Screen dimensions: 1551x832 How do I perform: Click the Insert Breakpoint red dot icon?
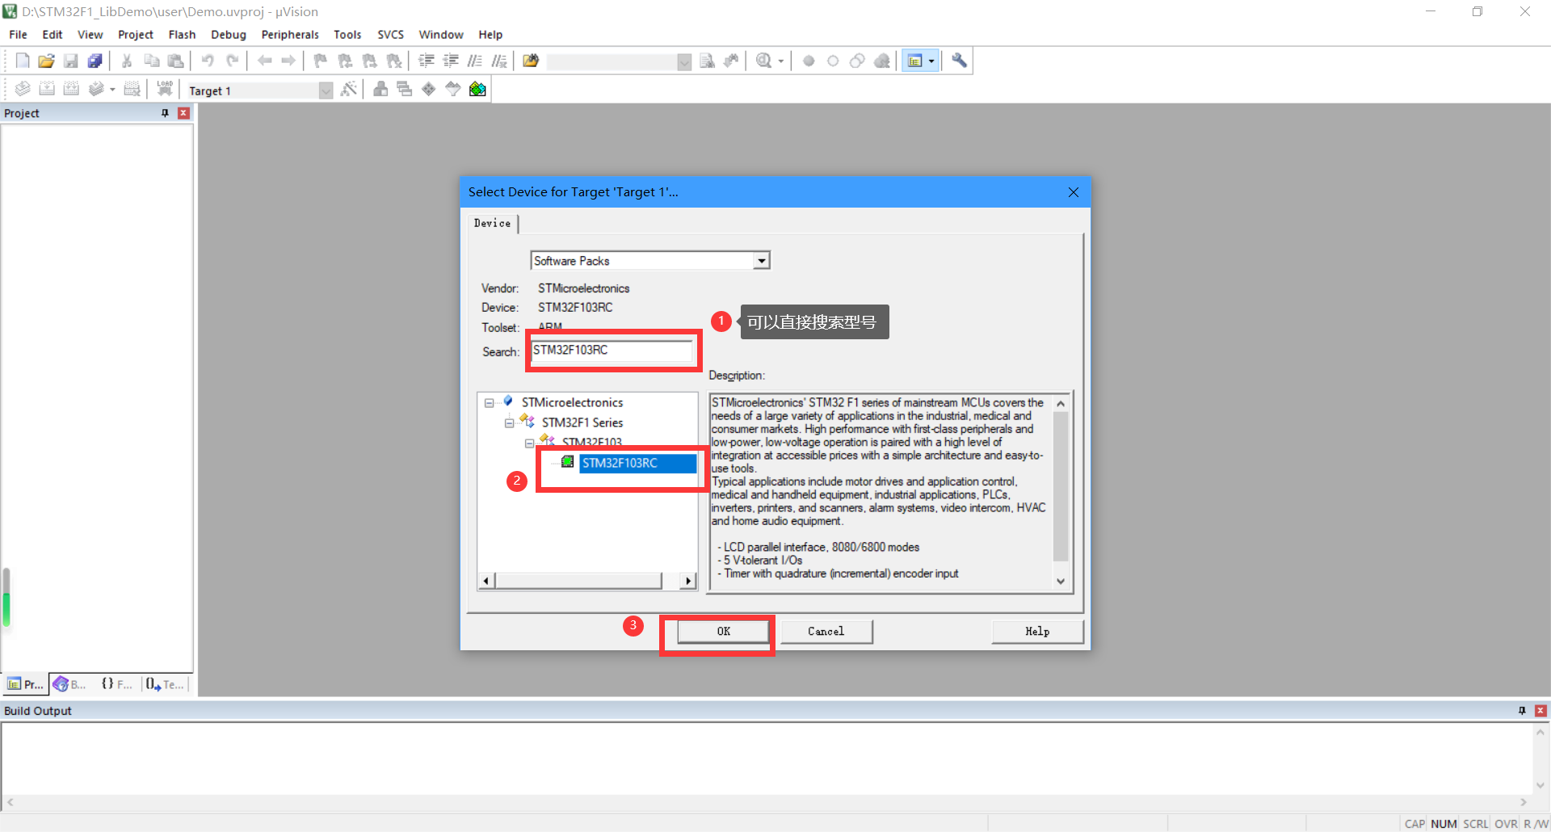809,61
